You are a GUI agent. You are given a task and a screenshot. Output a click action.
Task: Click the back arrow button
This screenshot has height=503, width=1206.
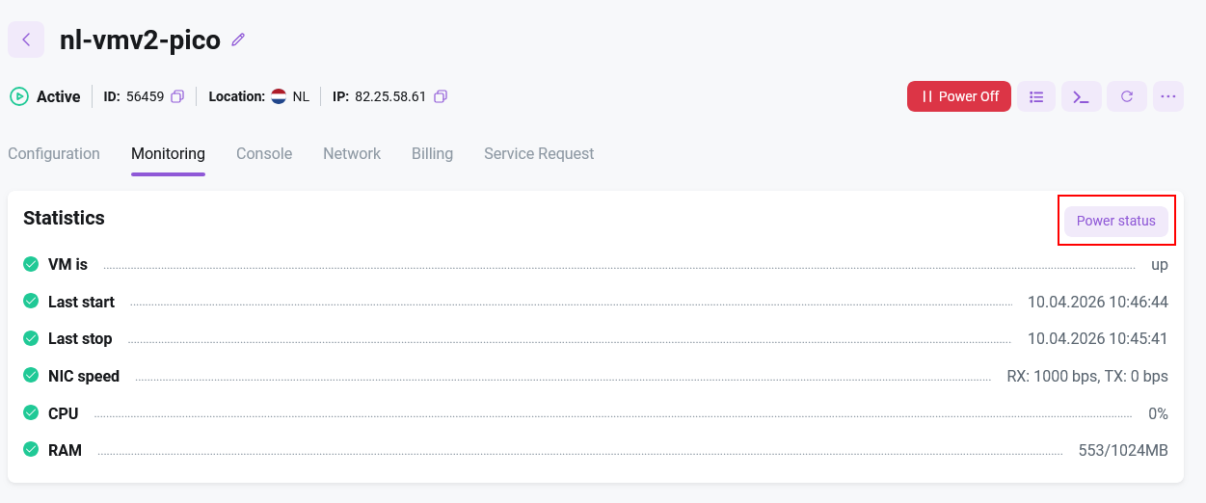(x=26, y=40)
